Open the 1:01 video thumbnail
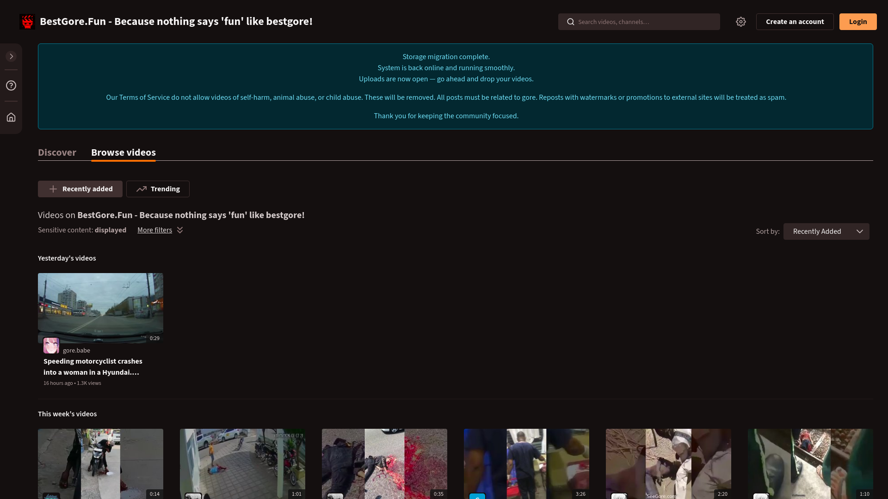This screenshot has width=888, height=499. [242, 463]
